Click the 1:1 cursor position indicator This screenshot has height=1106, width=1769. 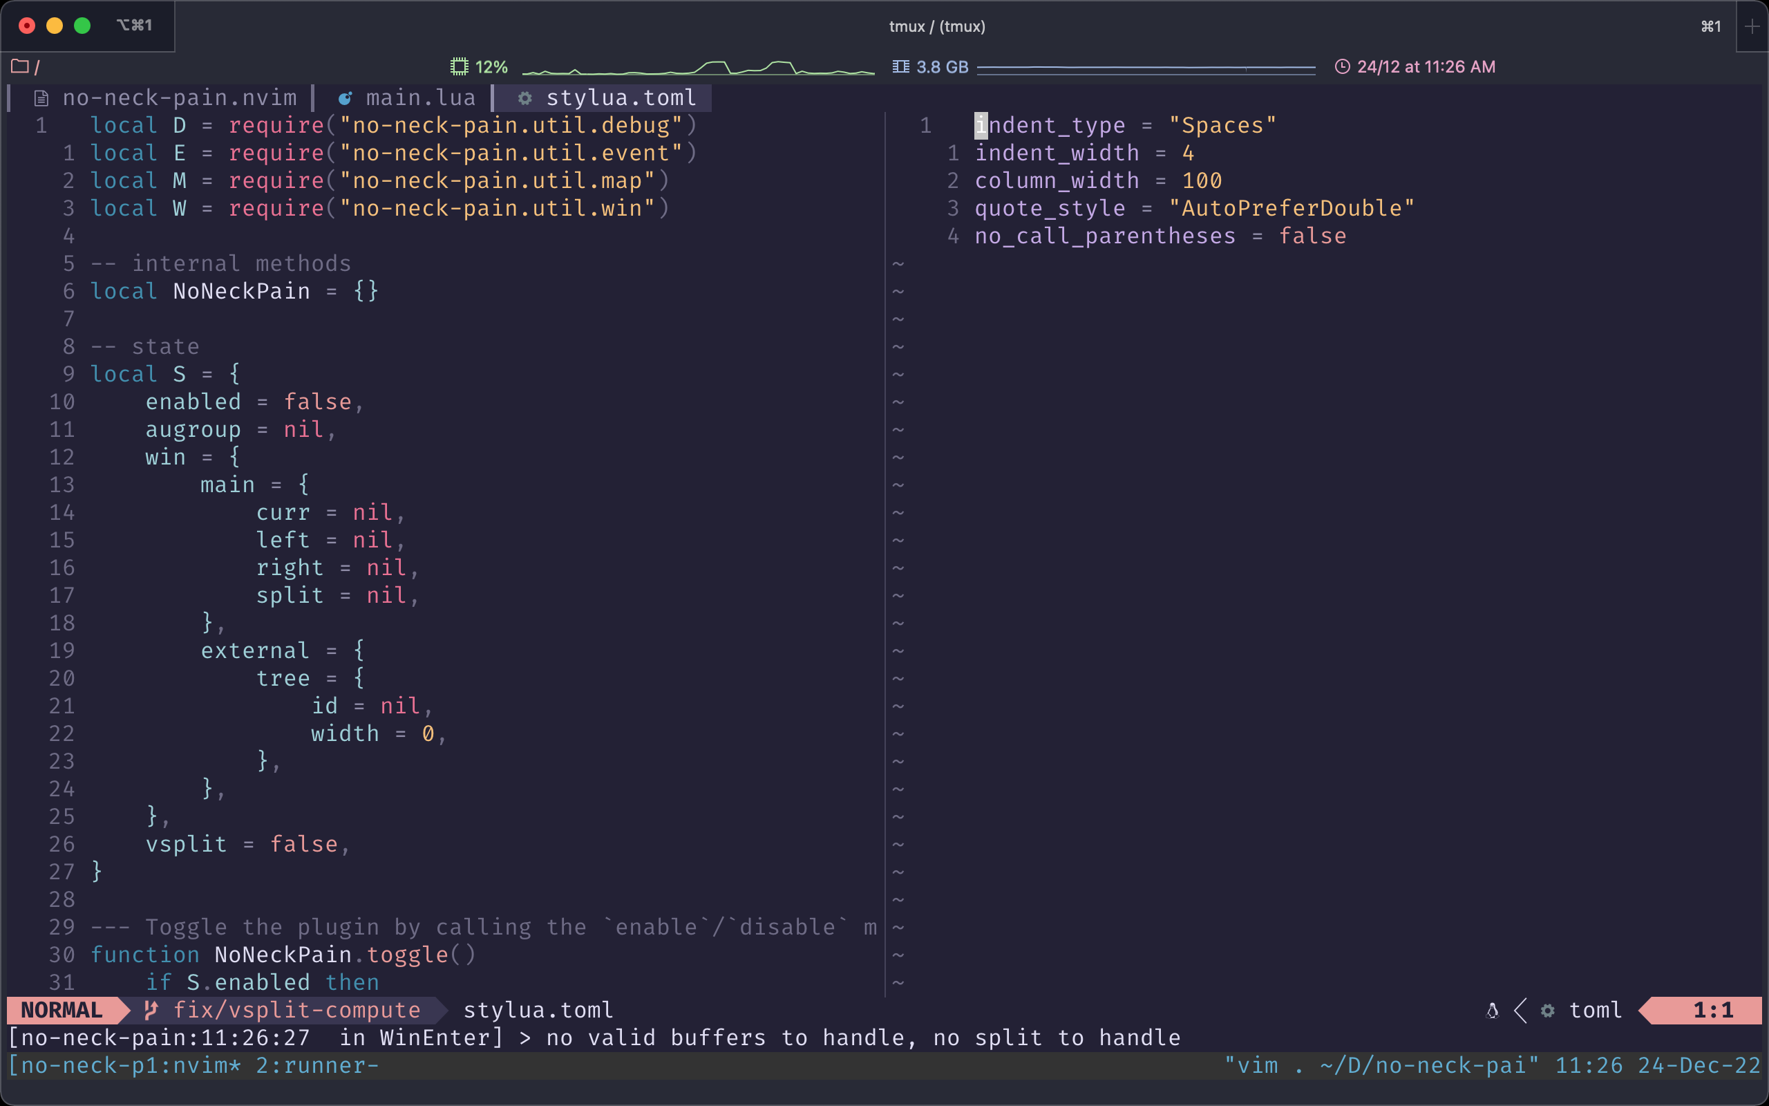1714,1010
